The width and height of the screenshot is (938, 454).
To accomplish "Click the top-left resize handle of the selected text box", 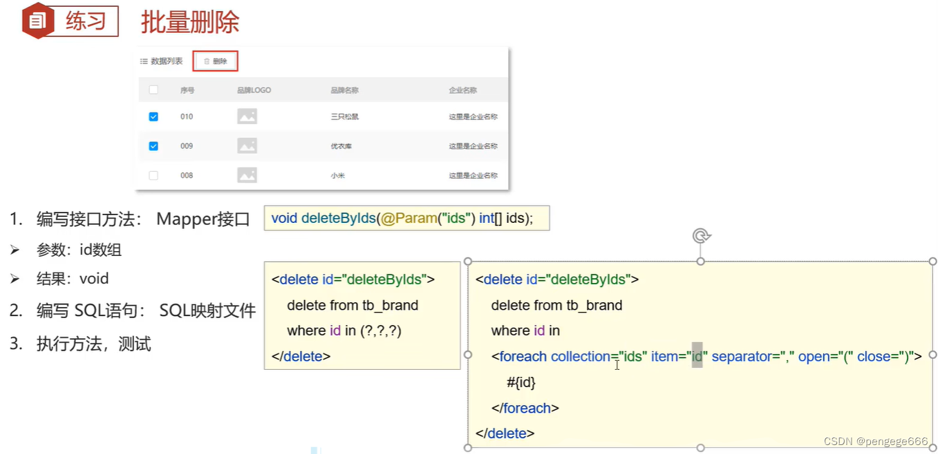I will (x=468, y=261).
